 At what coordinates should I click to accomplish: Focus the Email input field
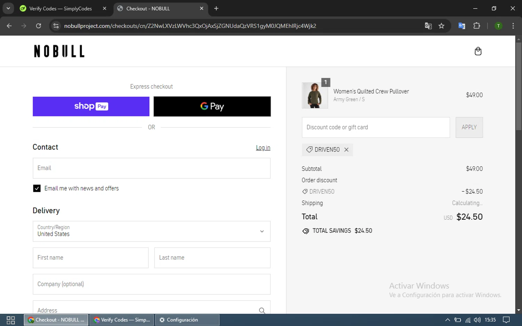[x=151, y=168]
